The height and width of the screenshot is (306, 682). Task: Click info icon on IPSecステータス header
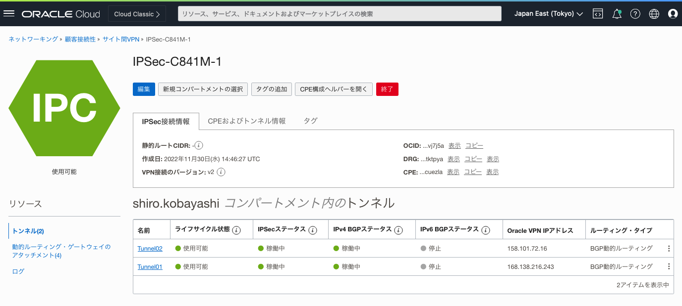click(313, 230)
